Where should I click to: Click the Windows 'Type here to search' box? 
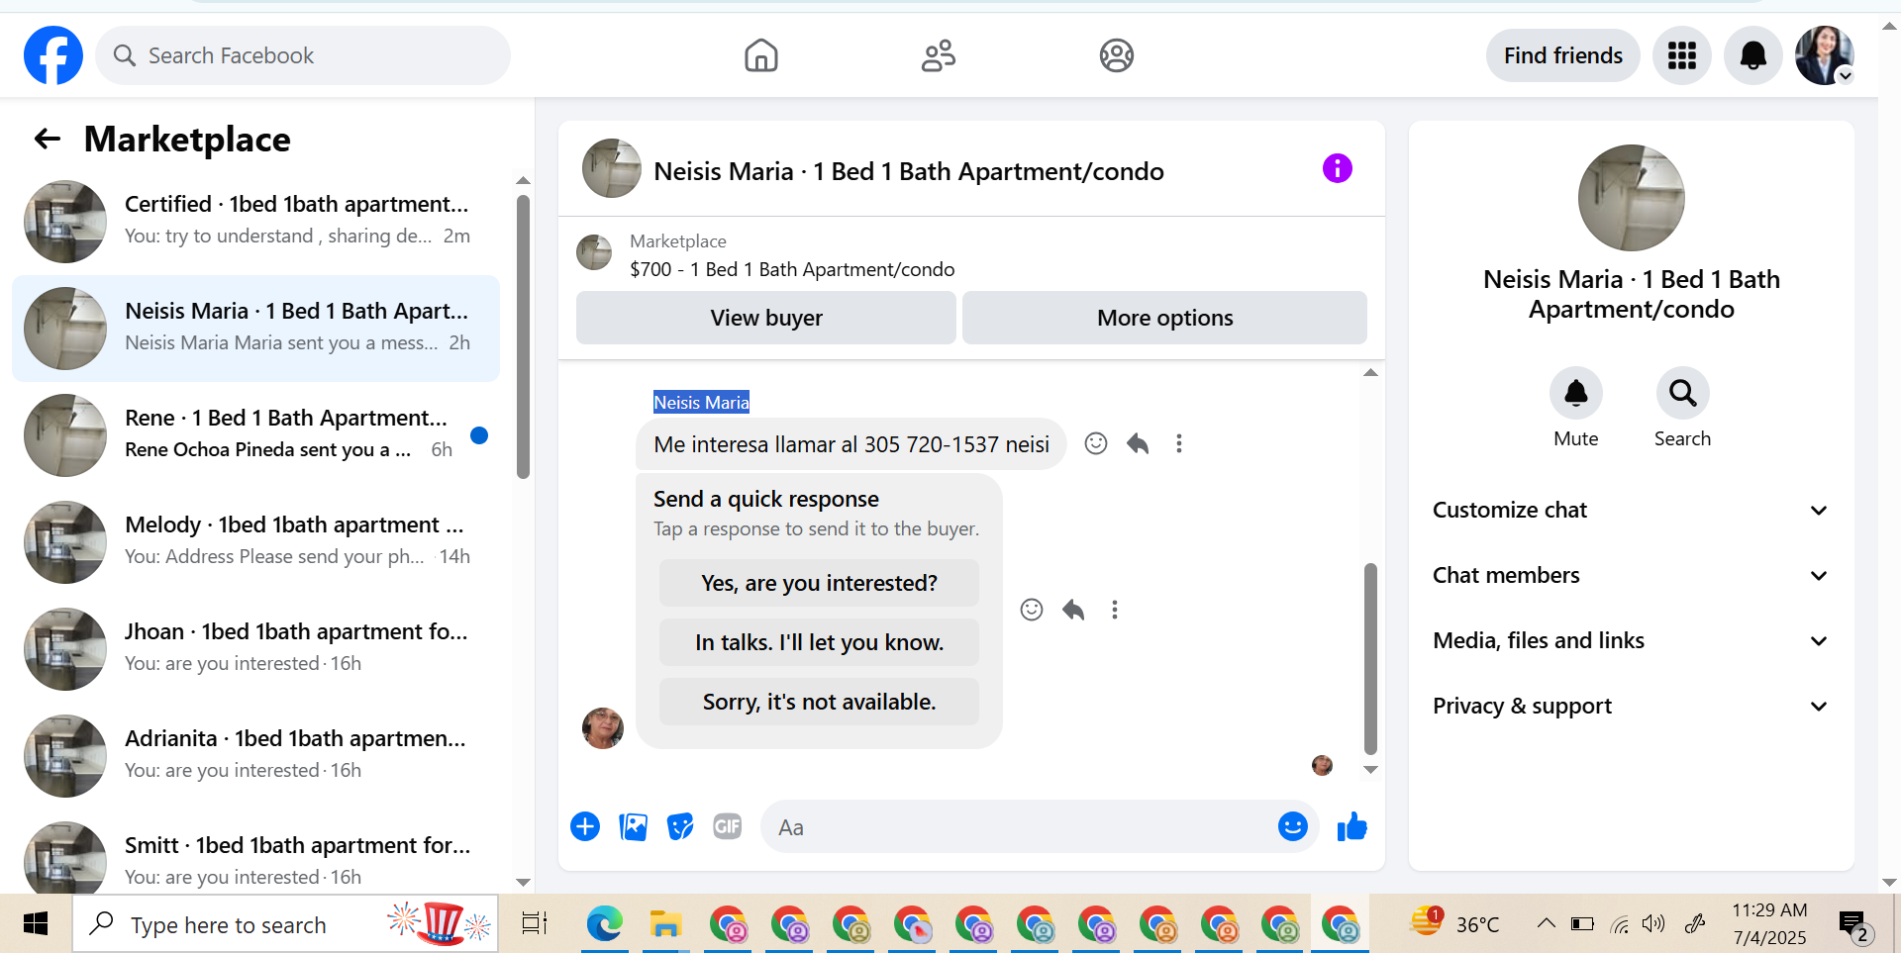(285, 924)
